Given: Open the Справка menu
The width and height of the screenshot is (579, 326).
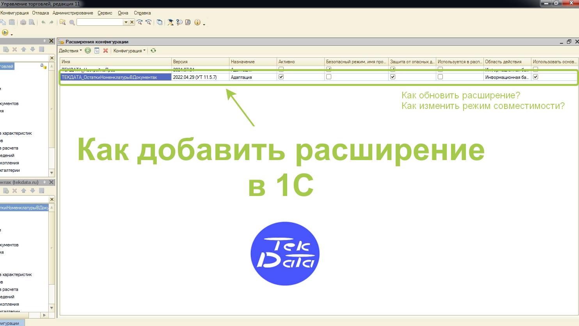Looking at the screenshot, I should point(142,13).
